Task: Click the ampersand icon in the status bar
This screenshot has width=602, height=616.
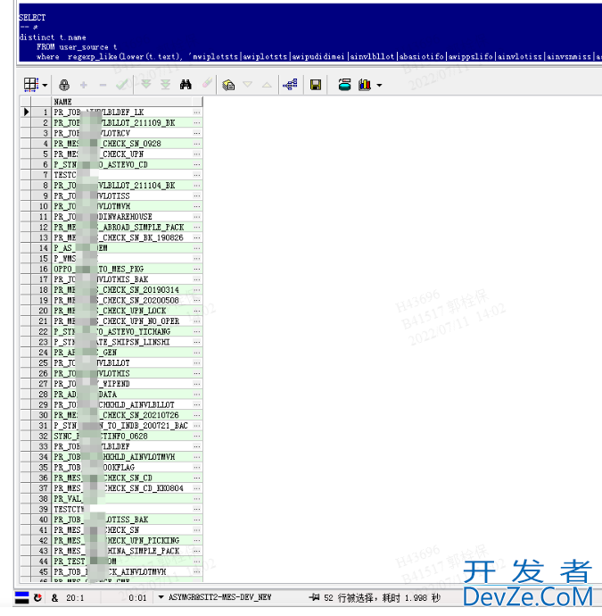Action: 55,598
